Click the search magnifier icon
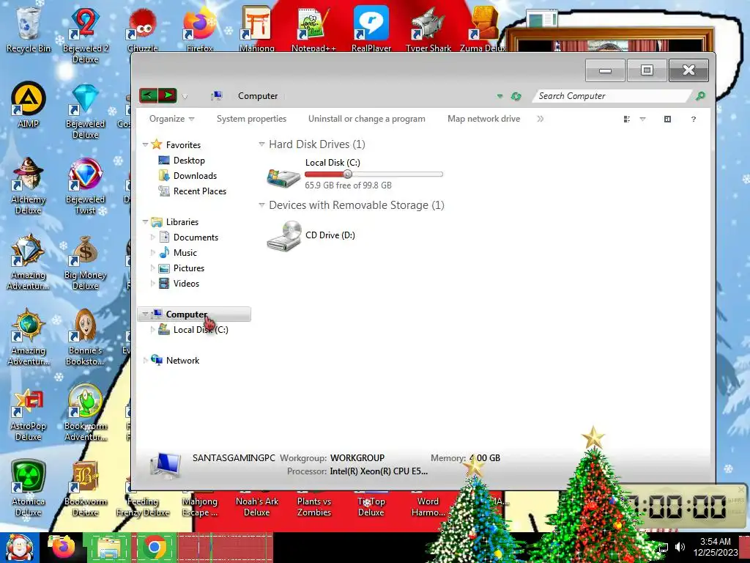Viewport: 750px width, 563px height. pyautogui.click(x=699, y=96)
